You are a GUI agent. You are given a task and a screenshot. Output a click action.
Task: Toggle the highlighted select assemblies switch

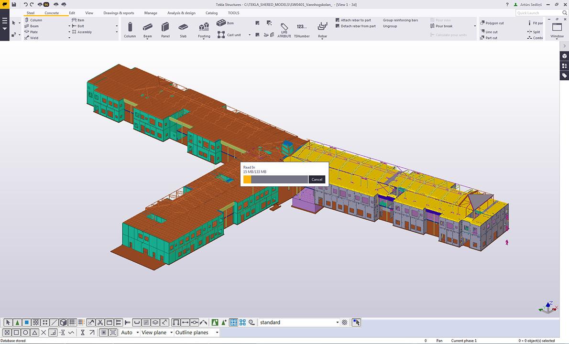(233, 322)
